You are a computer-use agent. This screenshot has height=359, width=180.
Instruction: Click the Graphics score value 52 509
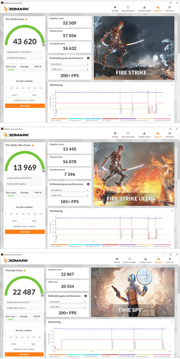70,23
